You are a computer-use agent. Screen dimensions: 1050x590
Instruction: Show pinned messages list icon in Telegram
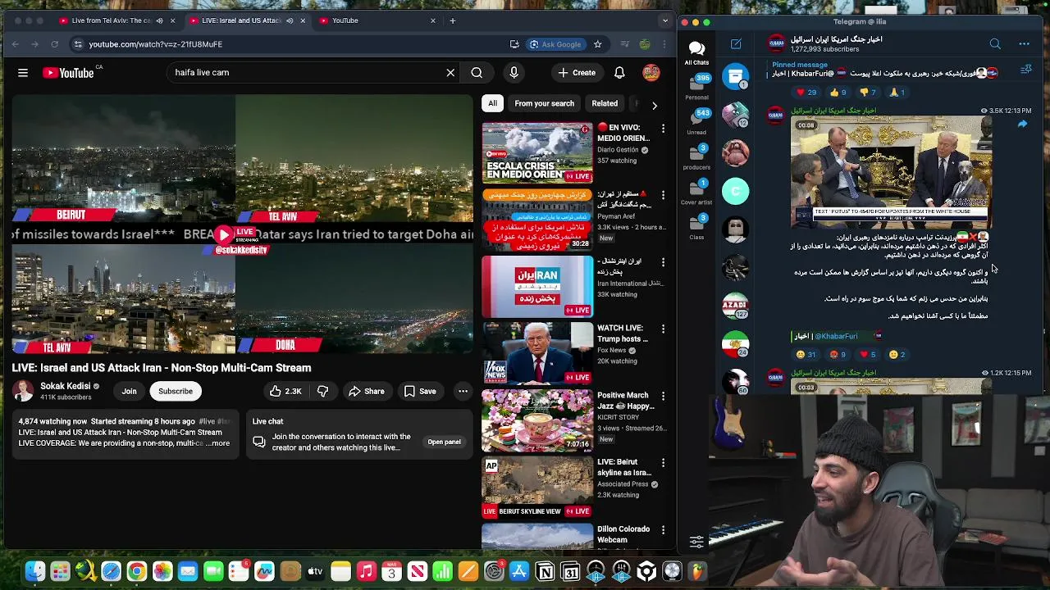(1025, 70)
